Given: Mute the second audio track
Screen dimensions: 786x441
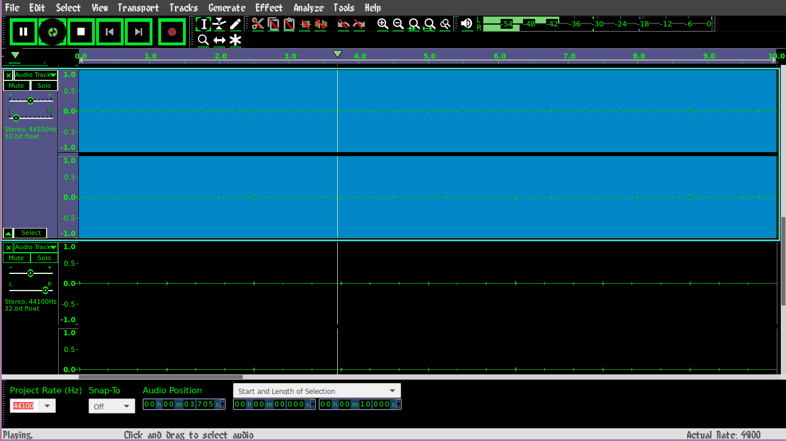Looking at the screenshot, I should (x=17, y=258).
